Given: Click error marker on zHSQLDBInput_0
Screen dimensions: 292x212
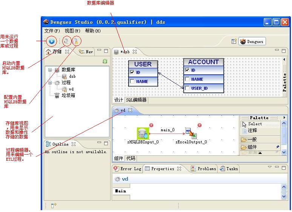Looking at the screenshot, I should [x=151, y=125].
